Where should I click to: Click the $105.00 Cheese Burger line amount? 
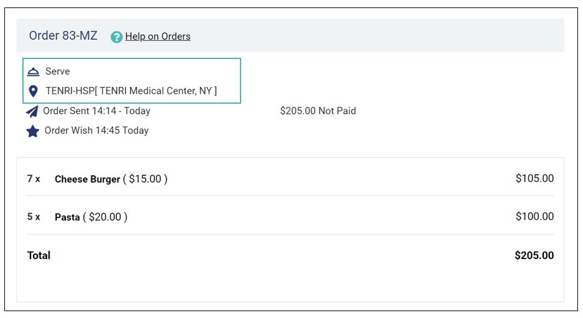coord(535,178)
